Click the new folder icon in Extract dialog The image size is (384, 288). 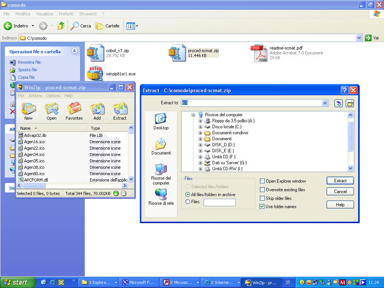click(x=350, y=103)
